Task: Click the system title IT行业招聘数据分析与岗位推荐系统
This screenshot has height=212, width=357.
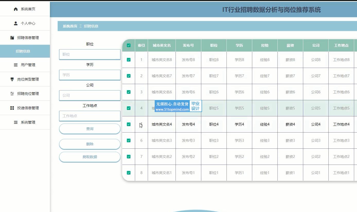Action: point(272,10)
